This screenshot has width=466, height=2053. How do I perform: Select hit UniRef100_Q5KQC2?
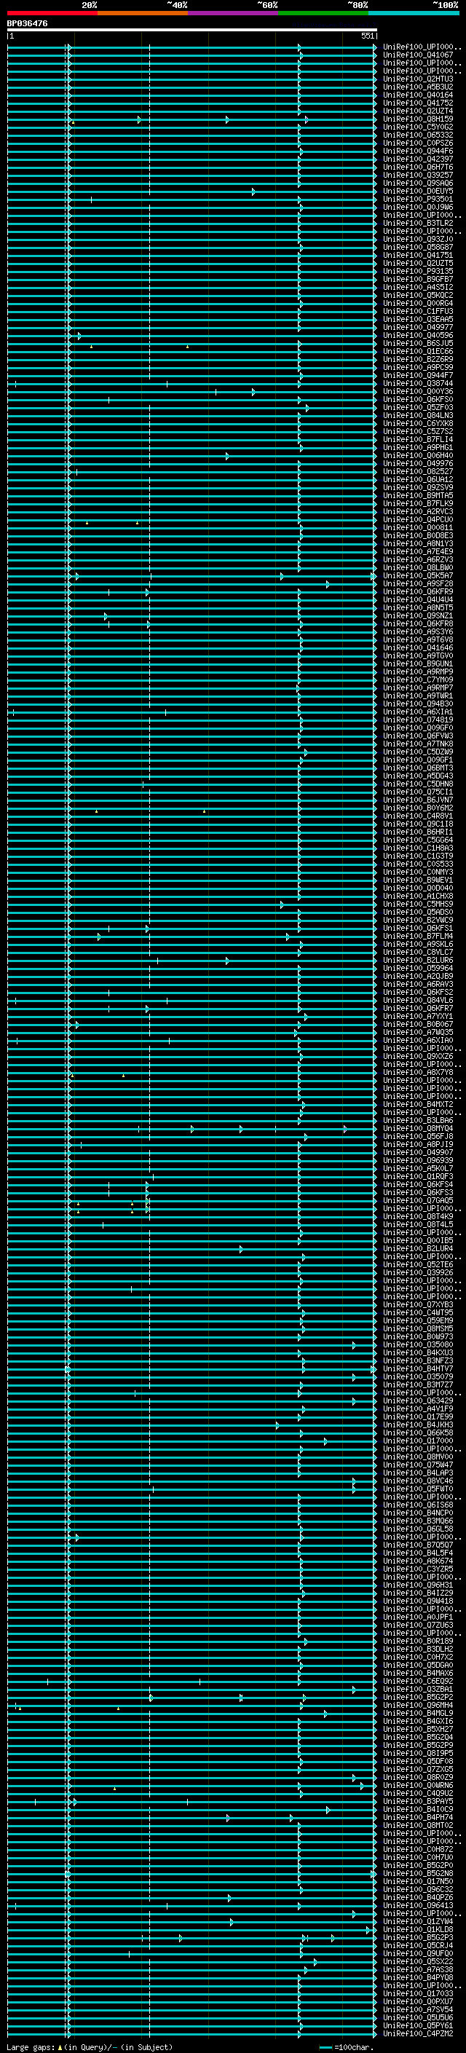click(418, 296)
